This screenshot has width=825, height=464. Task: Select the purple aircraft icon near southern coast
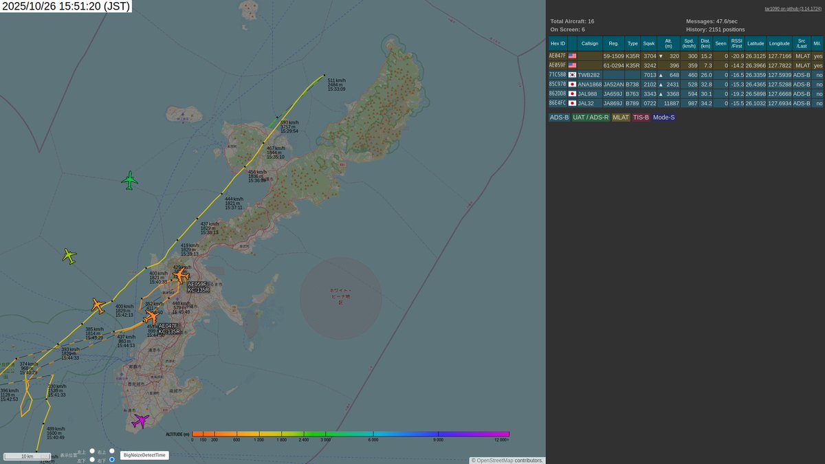140,420
